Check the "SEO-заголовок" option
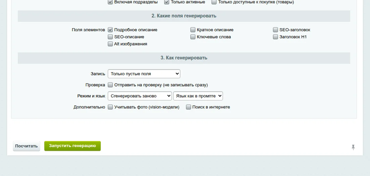The height and width of the screenshot is (176, 370). 275,30
